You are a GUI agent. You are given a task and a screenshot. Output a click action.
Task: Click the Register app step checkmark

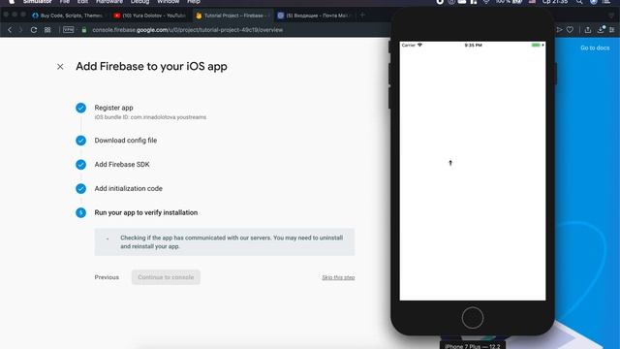pyautogui.click(x=80, y=108)
